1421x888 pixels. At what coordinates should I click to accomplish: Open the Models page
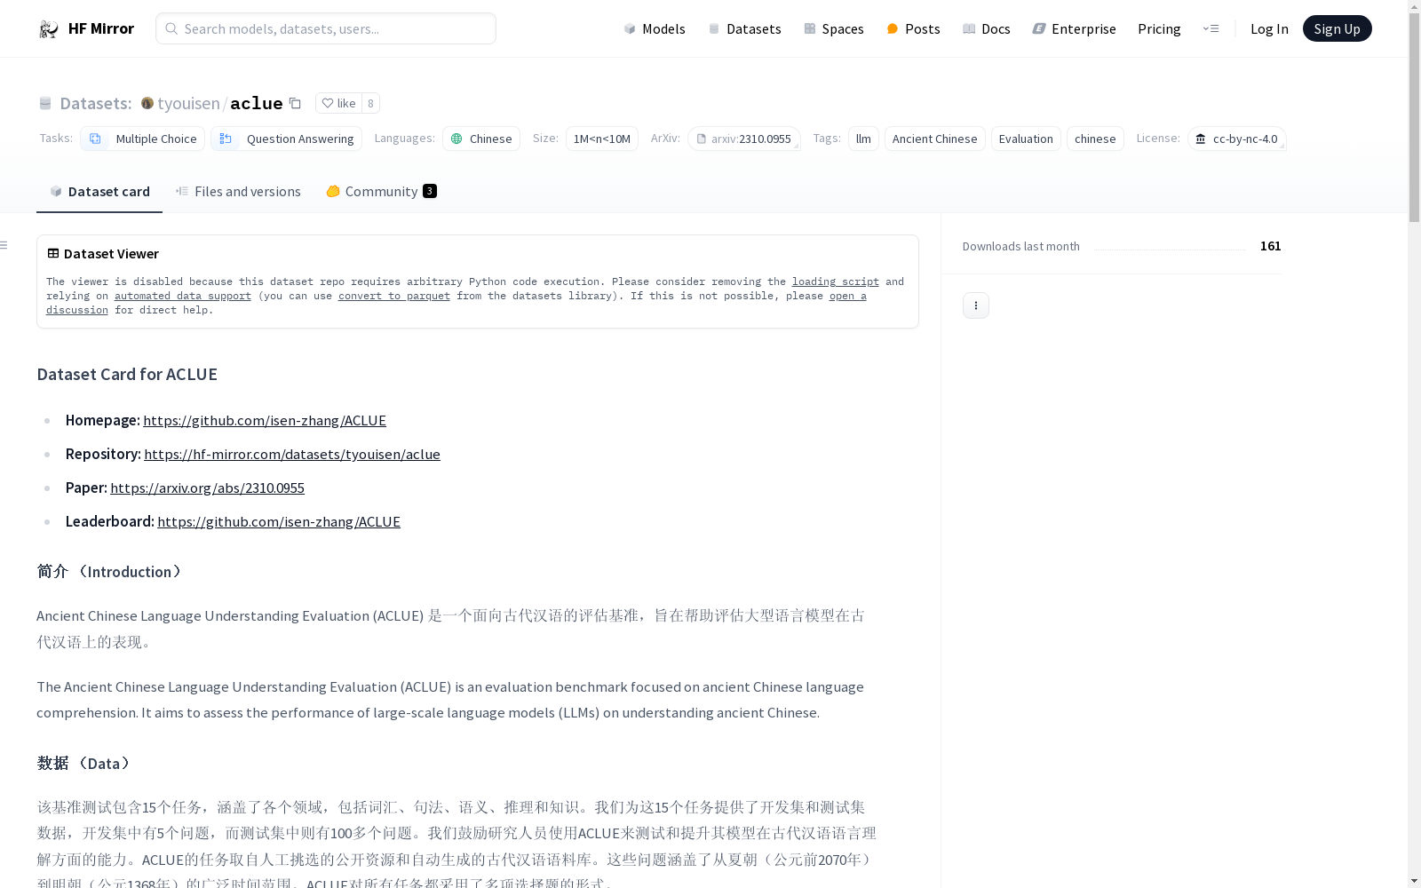pos(655,28)
